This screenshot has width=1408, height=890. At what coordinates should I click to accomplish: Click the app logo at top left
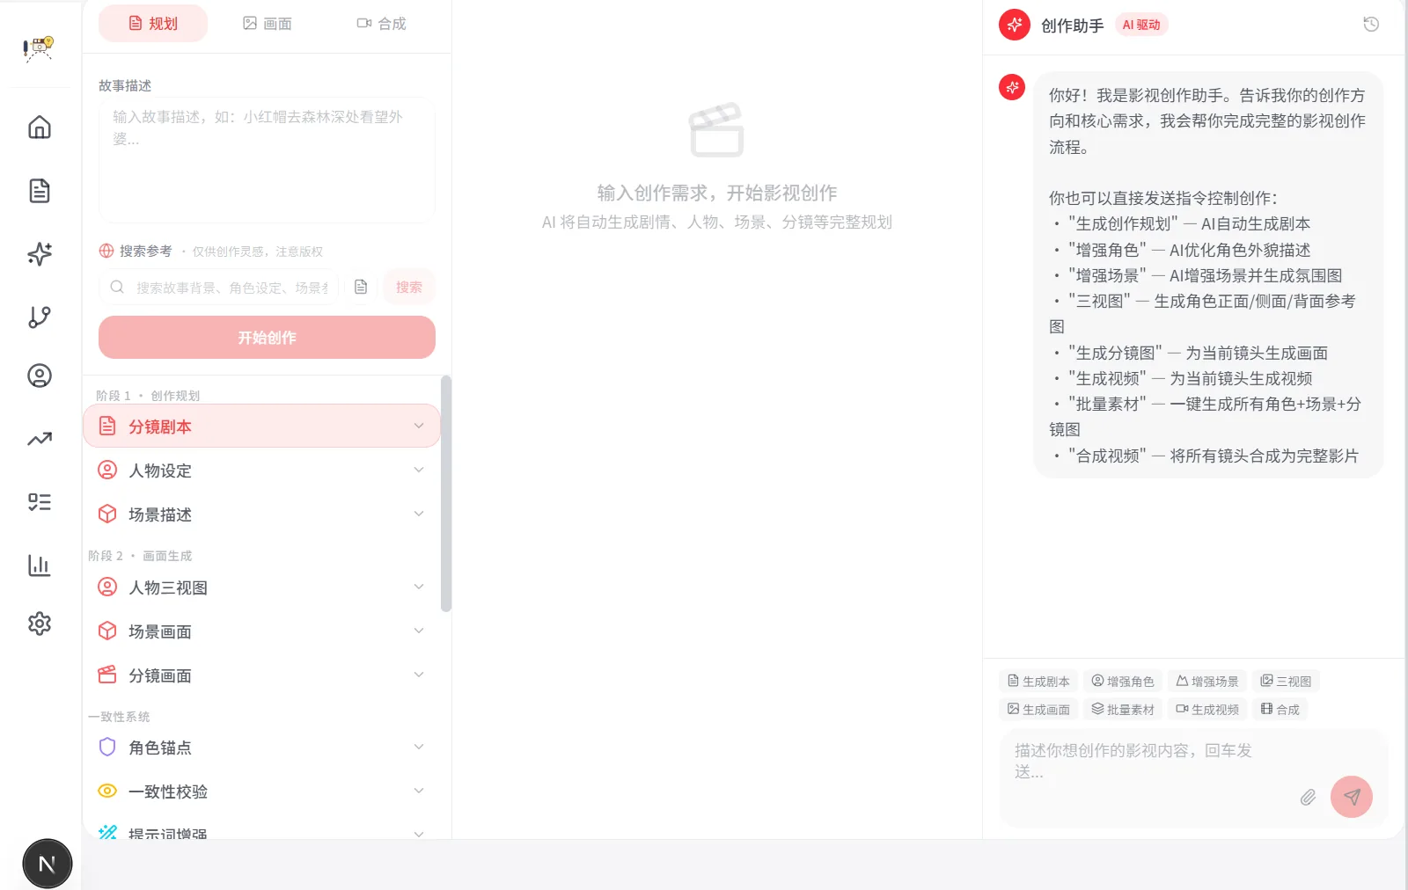[x=39, y=48]
